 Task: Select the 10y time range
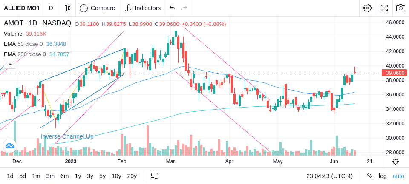click(x=116, y=176)
